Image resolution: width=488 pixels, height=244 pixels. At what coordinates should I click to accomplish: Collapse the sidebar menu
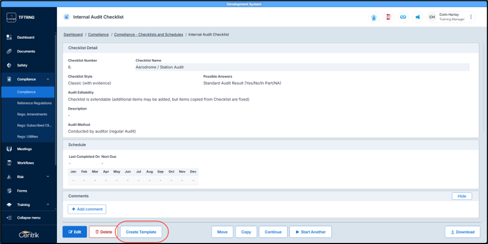(x=28, y=218)
